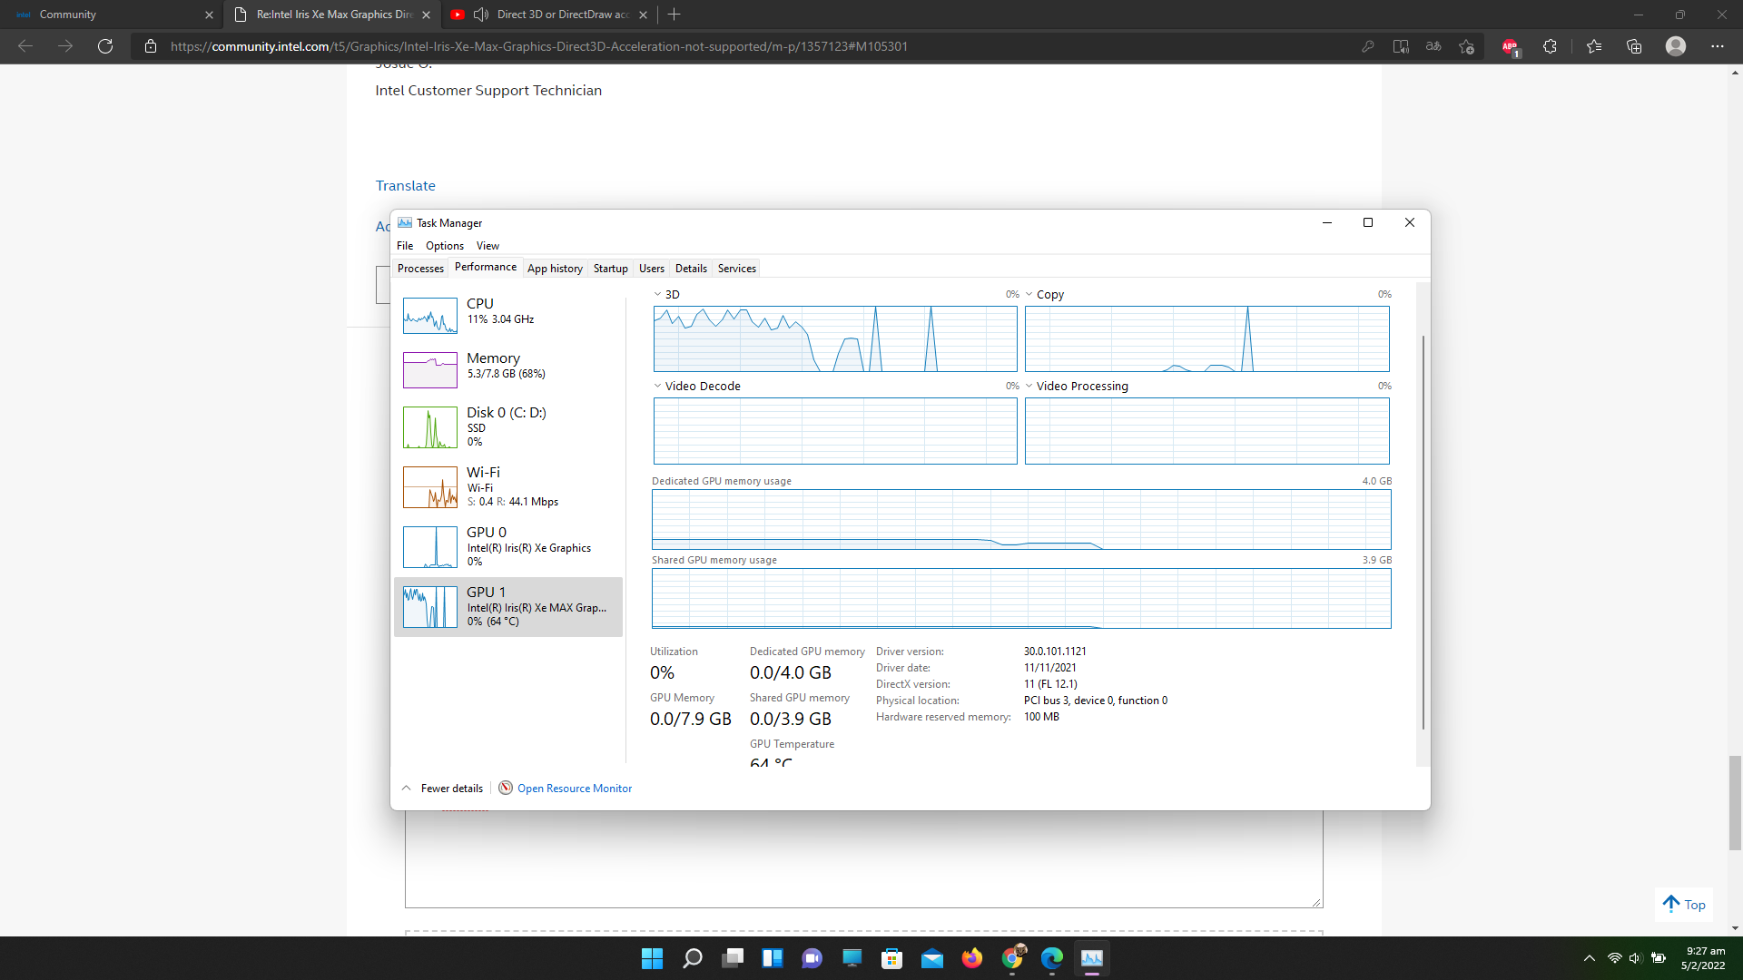The width and height of the screenshot is (1743, 980).
Task: Select Disk 0 (C: D:) in sidebar
Action: tap(508, 426)
